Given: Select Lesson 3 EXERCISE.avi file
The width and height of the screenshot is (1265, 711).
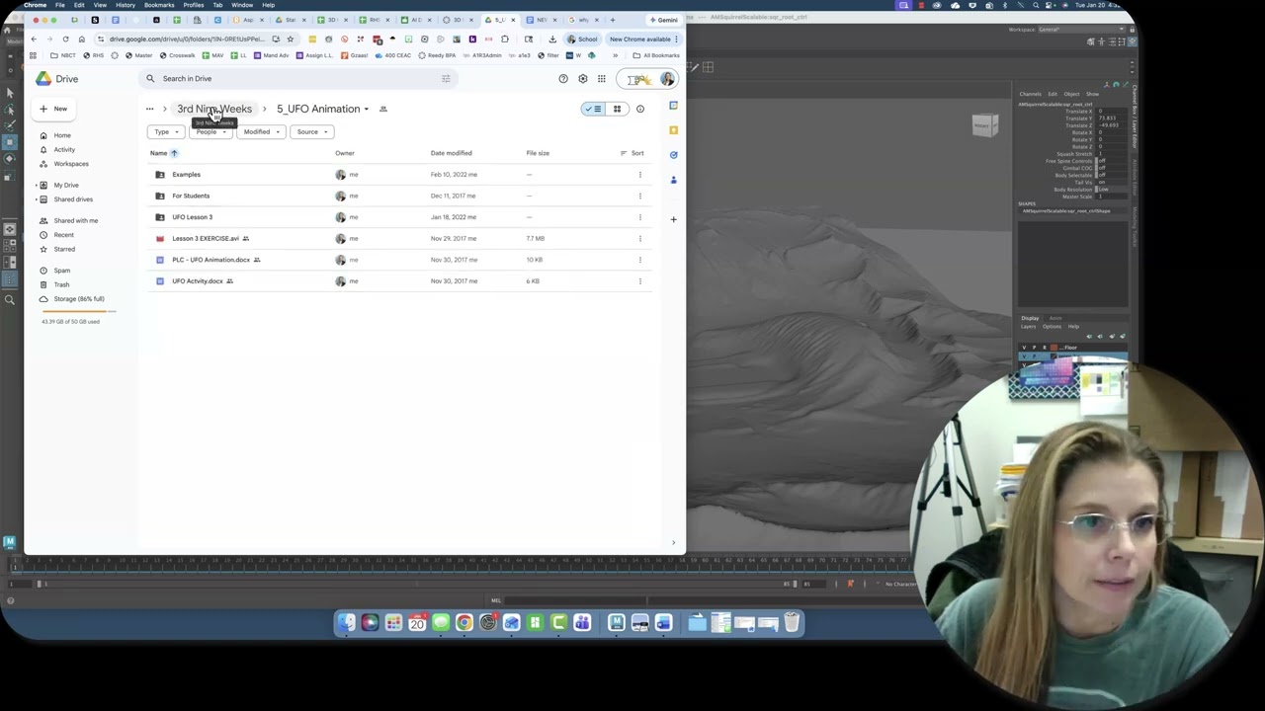Looking at the screenshot, I should tap(400, 238).
